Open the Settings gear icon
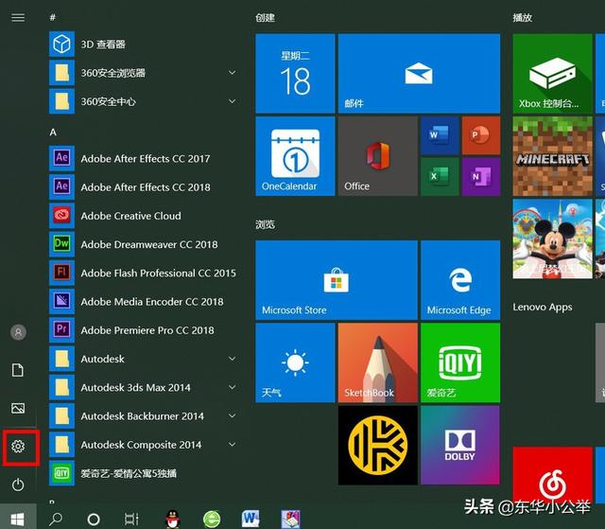The height and width of the screenshot is (529, 605). click(x=18, y=446)
